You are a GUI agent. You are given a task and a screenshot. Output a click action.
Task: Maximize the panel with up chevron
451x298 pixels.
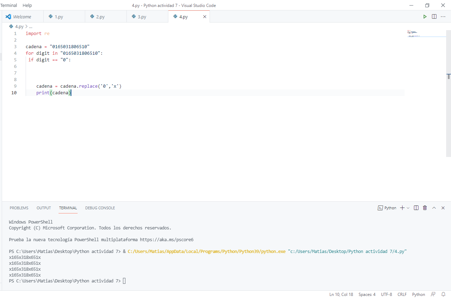(434, 208)
